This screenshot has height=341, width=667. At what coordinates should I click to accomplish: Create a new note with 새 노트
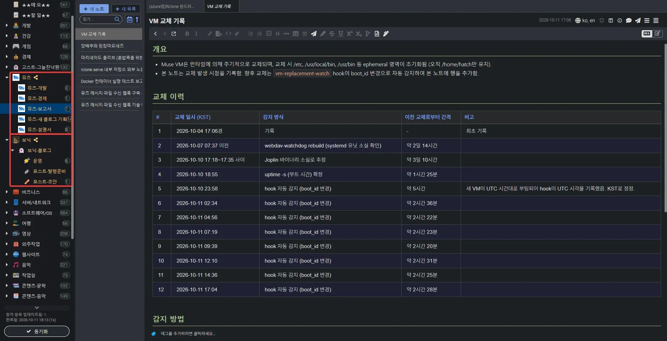click(x=94, y=9)
